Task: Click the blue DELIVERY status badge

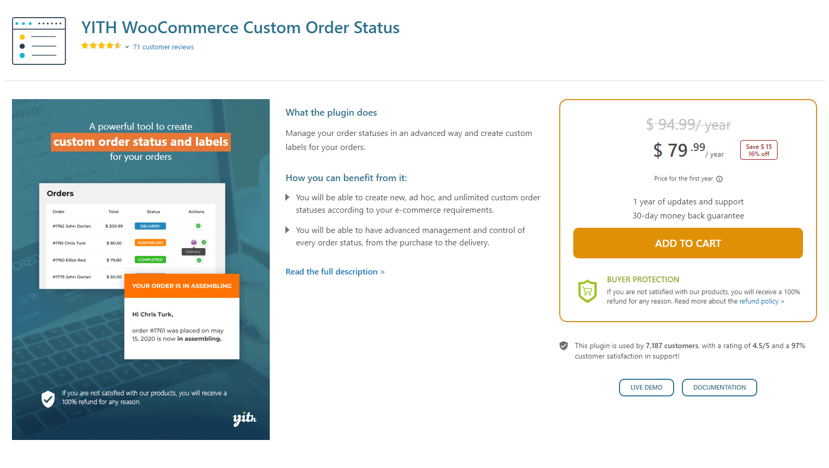Action: pyautogui.click(x=150, y=226)
